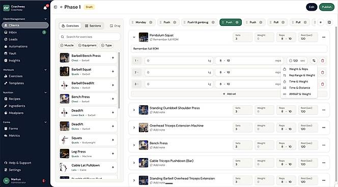This screenshot has height=187, width=338.
Task: Select Rep Range & Weight option
Action: (299, 75)
